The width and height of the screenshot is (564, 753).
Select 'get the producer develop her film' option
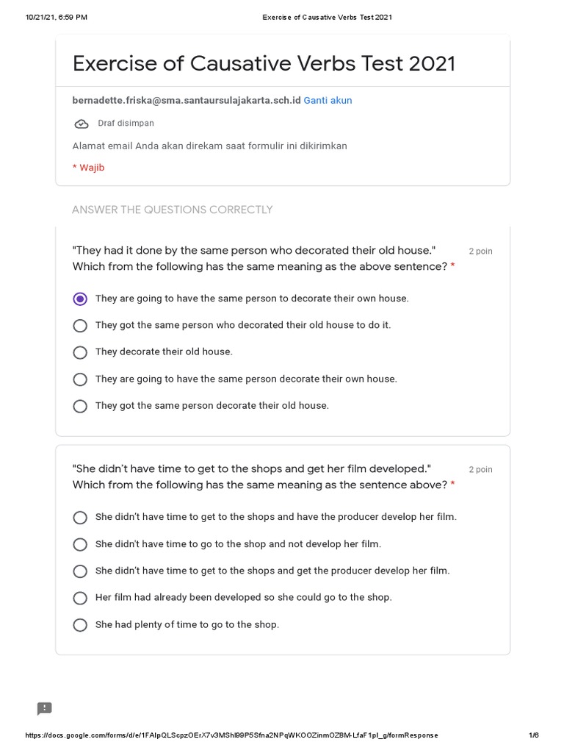click(x=80, y=571)
